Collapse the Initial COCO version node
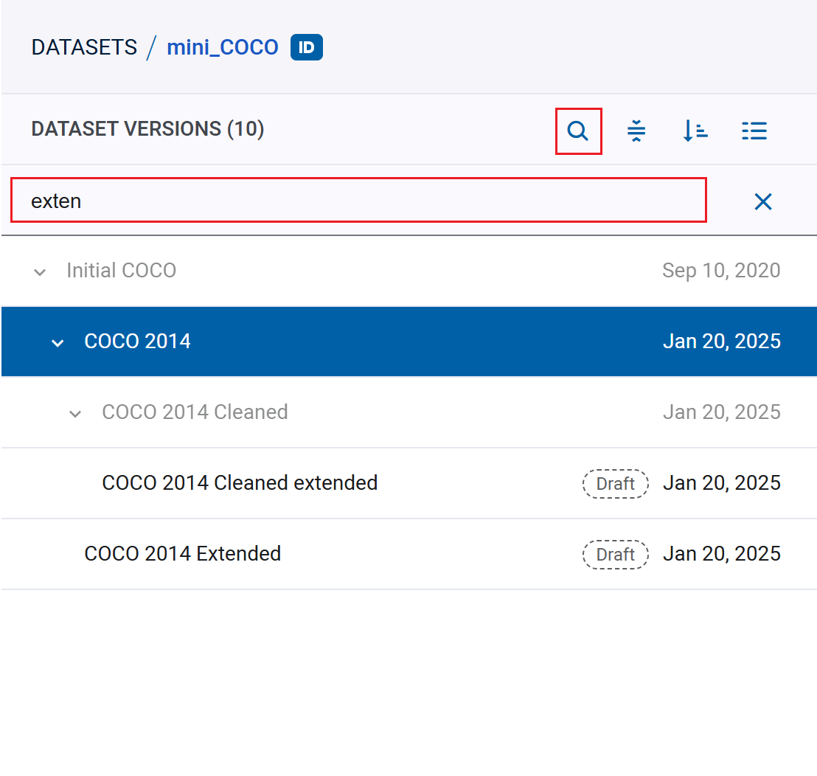 [x=40, y=271]
